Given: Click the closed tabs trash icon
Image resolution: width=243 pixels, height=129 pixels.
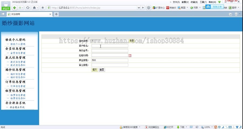Looking at the screenshot, I should (x=236, y=14).
